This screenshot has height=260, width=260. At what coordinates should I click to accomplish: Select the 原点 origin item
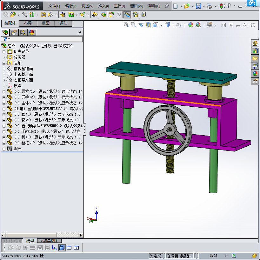17,86
